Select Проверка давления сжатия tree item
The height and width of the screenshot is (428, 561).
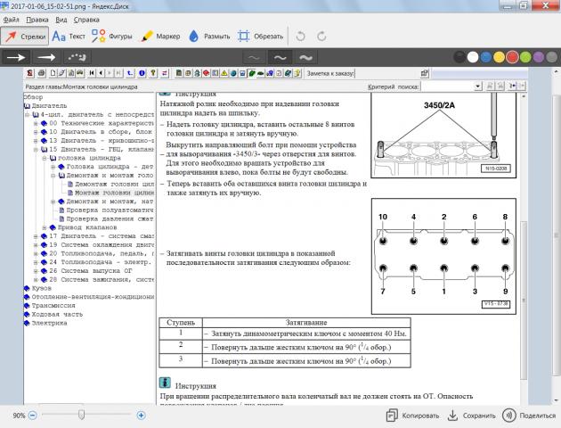[x=110, y=218]
